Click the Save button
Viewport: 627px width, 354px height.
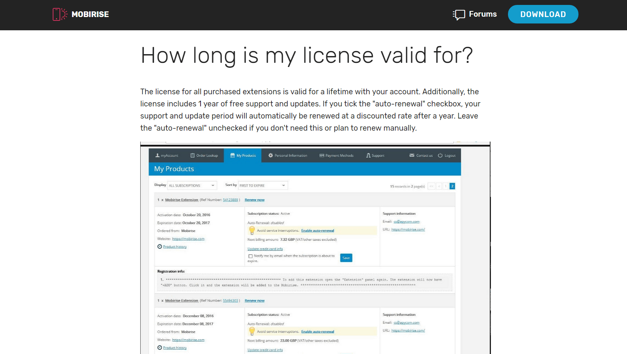[346, 258]
